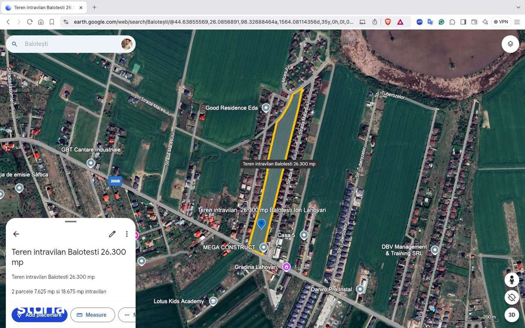Open Brave Shields for this site
The height and width of the screenshot is (328, 525).
(388, 22)
